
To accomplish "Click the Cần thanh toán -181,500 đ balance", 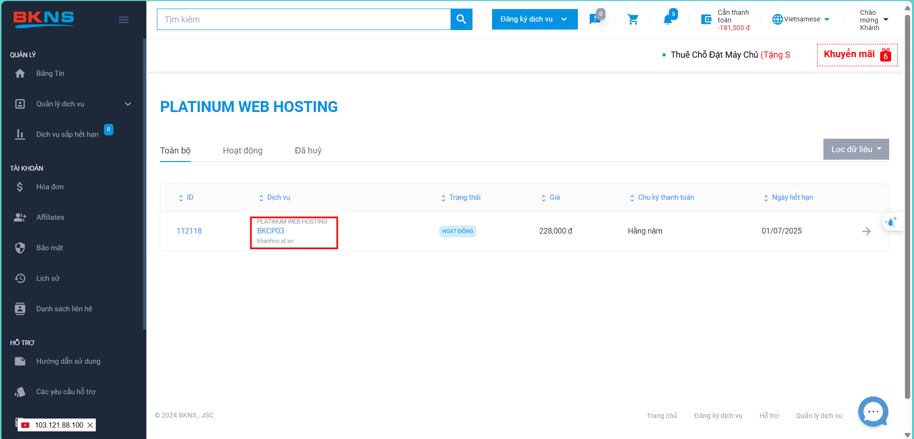I will coord(733,20).
